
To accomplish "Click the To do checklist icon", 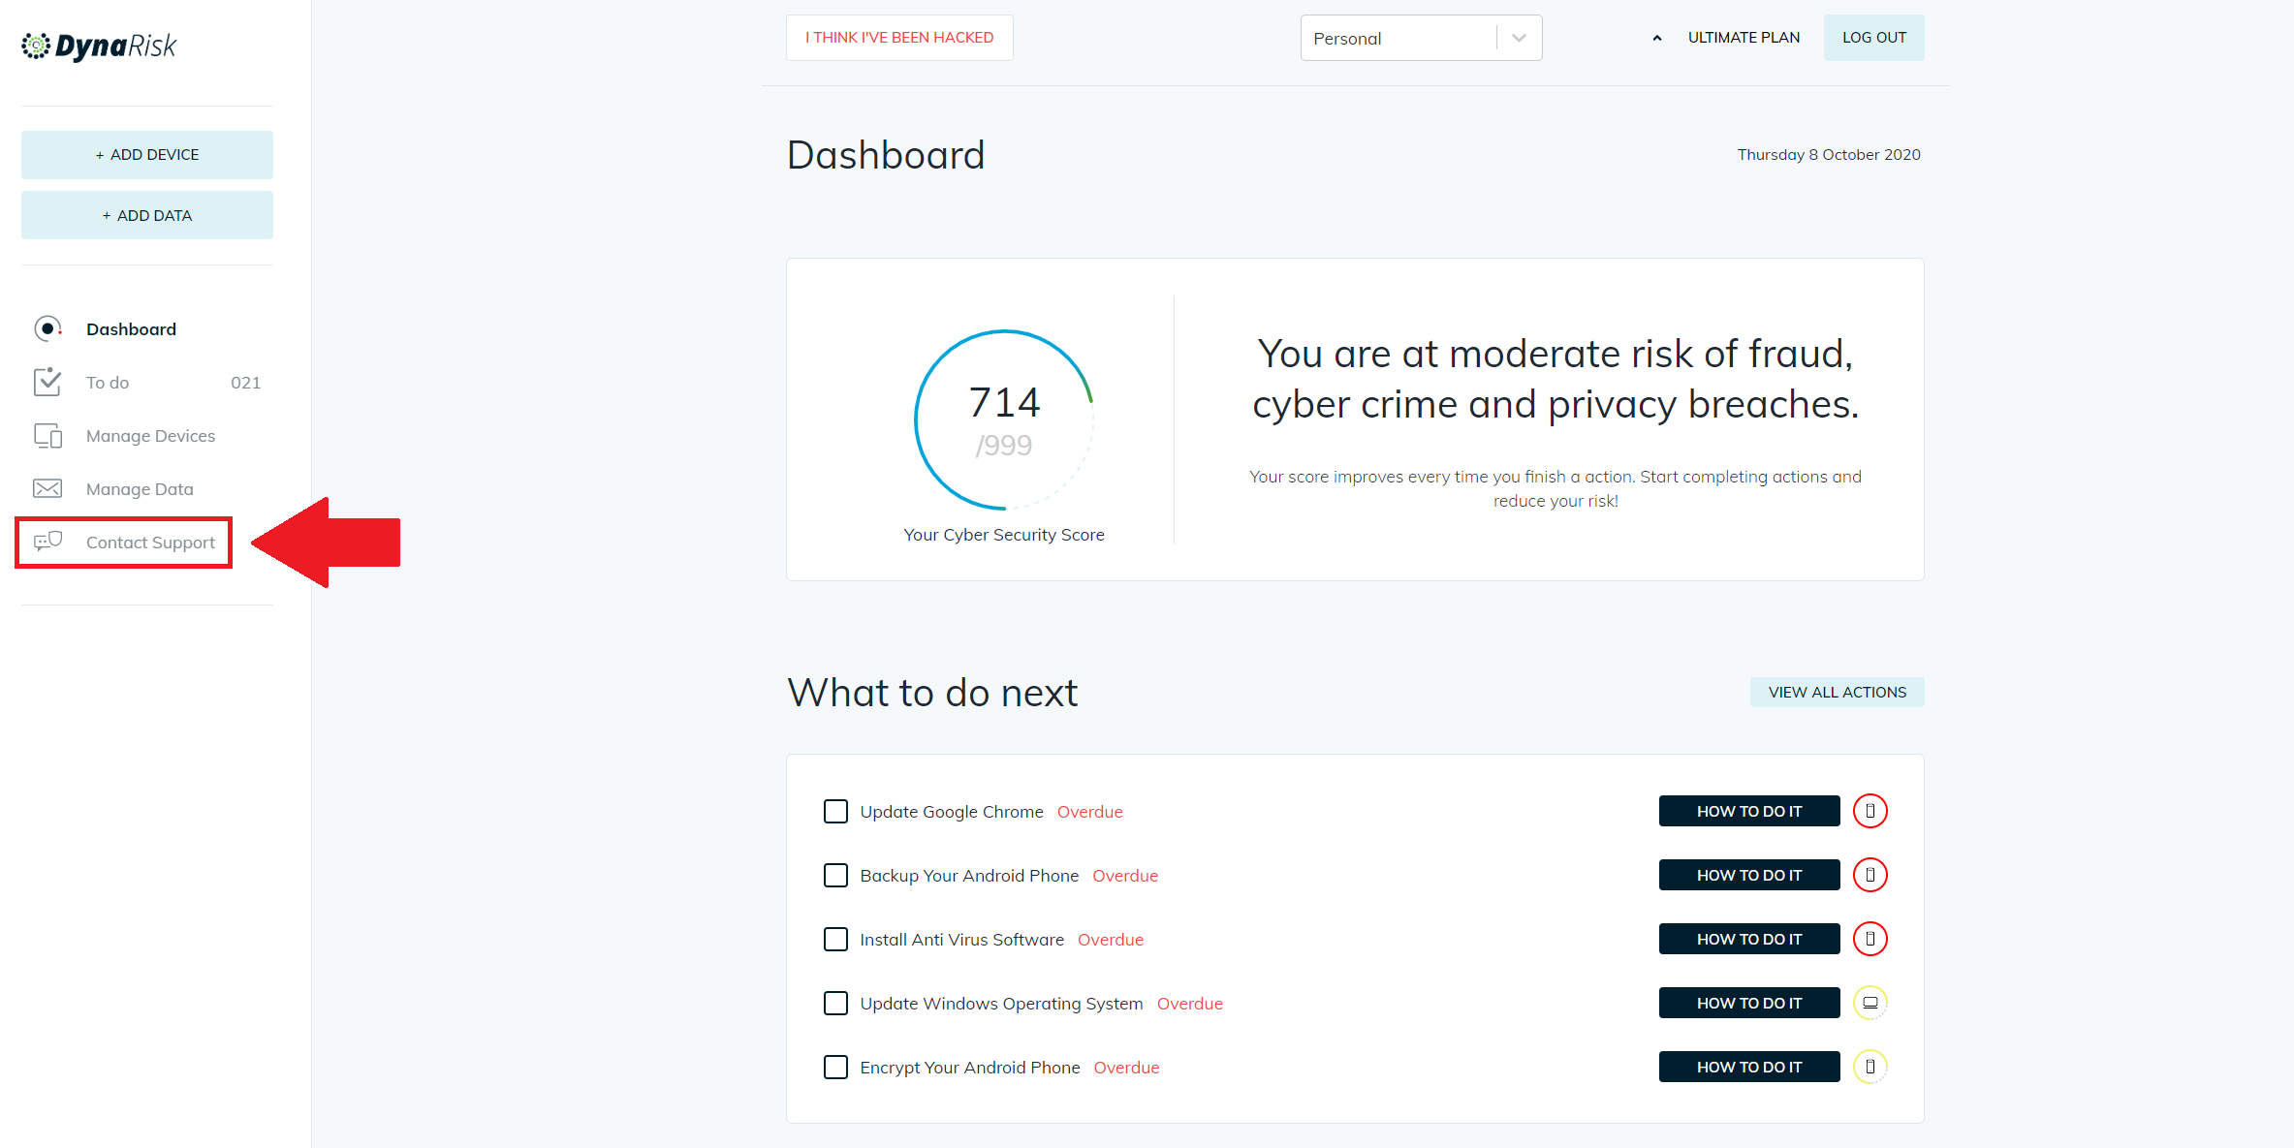I will pos(47,382).
